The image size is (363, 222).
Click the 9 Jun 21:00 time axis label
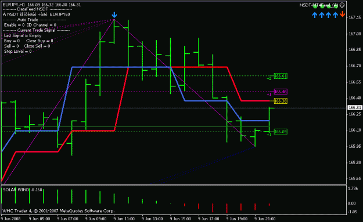265,219
